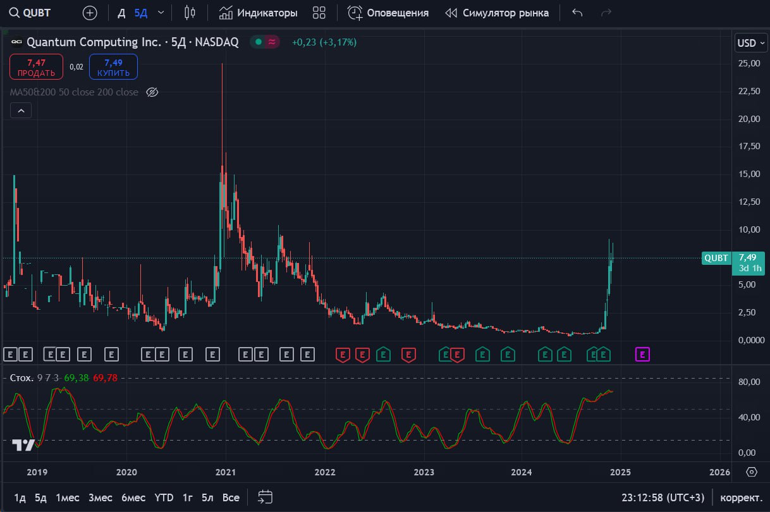This screenshot has width=770, height=512.
Task: Select the Д daily interval
Action: [121, 13]
